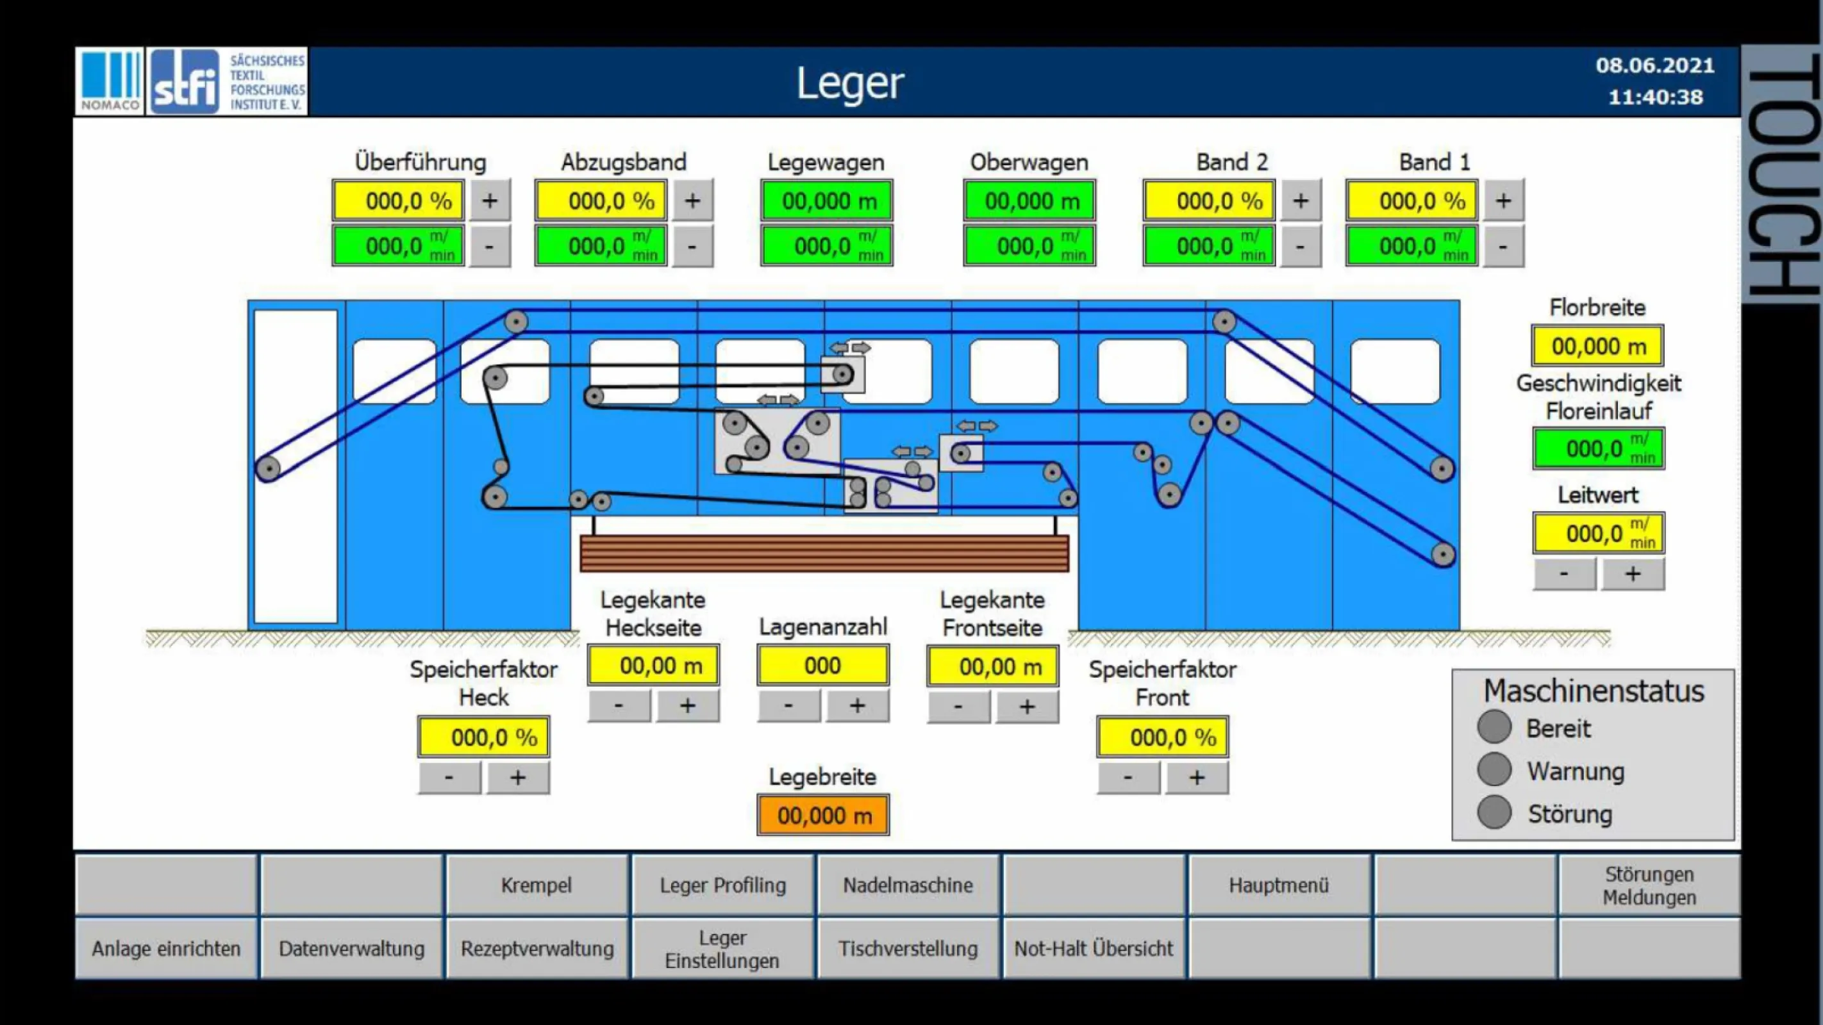Increase the Überführung percentage with plus
This screenshot has width=1823, height=1025.
(489, 201)
